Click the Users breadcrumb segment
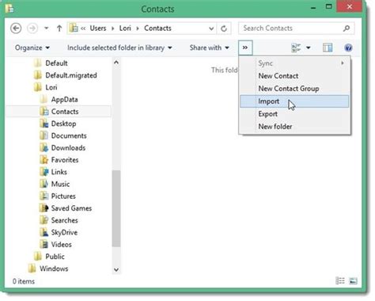Image resolution: width=375 pixels, height=301 pixels. (x=98, y=29)
